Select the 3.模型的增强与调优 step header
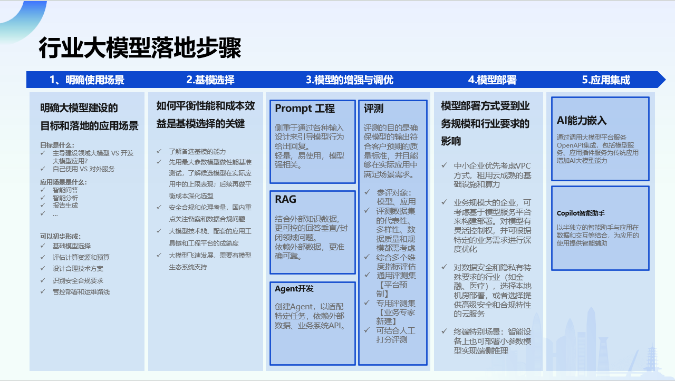 click(x=350, y=80)
